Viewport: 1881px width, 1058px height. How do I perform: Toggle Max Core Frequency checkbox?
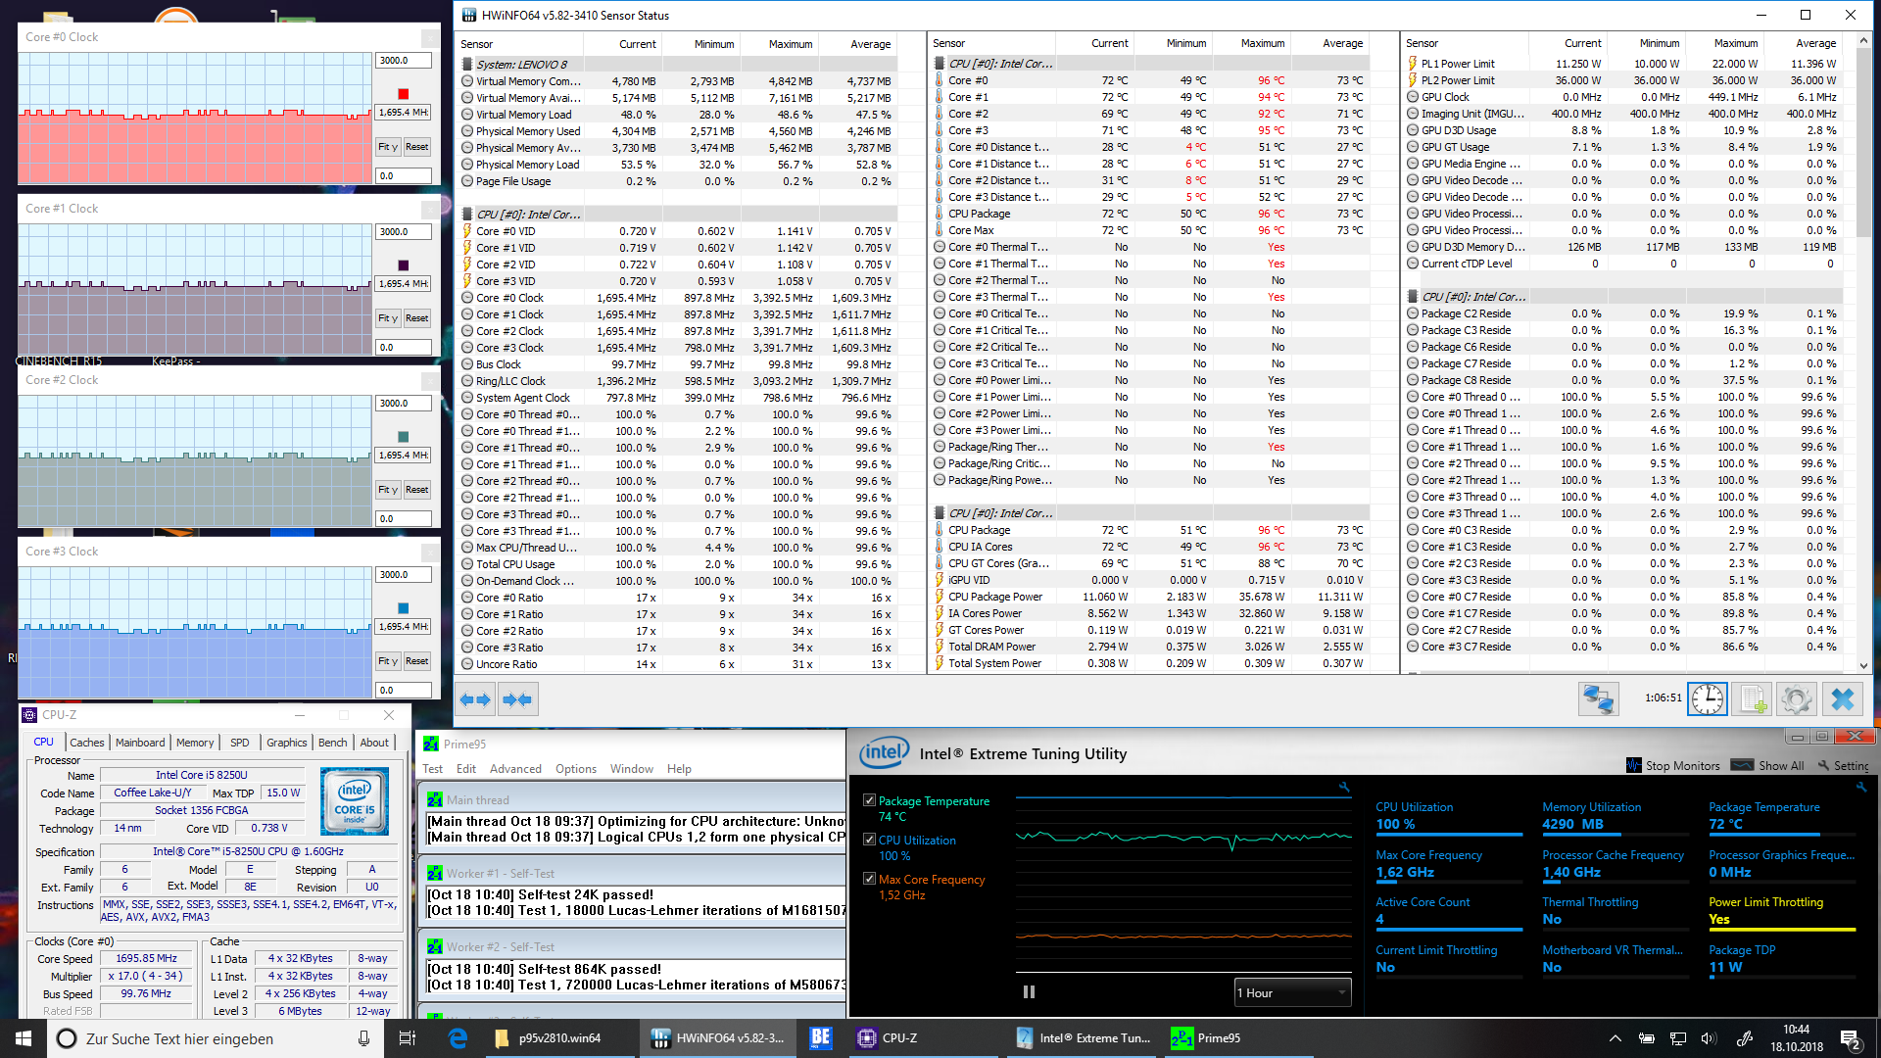coord(869,879)
